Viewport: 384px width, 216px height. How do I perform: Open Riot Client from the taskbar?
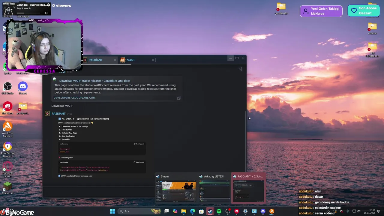coord(237,211)
